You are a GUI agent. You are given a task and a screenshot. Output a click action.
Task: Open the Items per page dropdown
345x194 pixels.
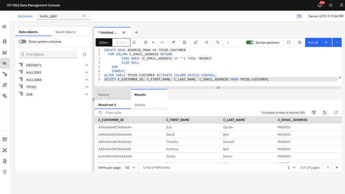tap(130, 167)
